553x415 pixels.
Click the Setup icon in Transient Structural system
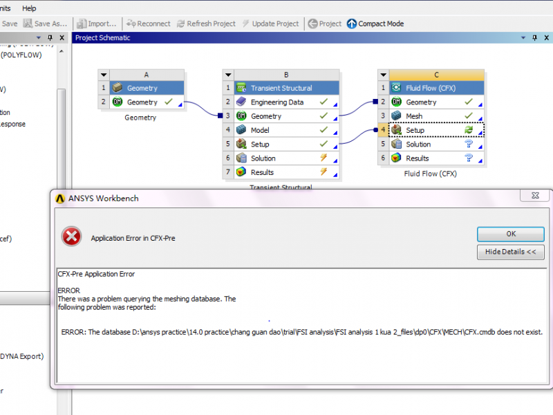pos(241,144)
